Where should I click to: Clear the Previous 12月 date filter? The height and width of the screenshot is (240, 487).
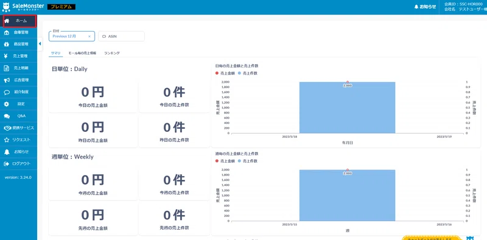click(x=89, y=36)
